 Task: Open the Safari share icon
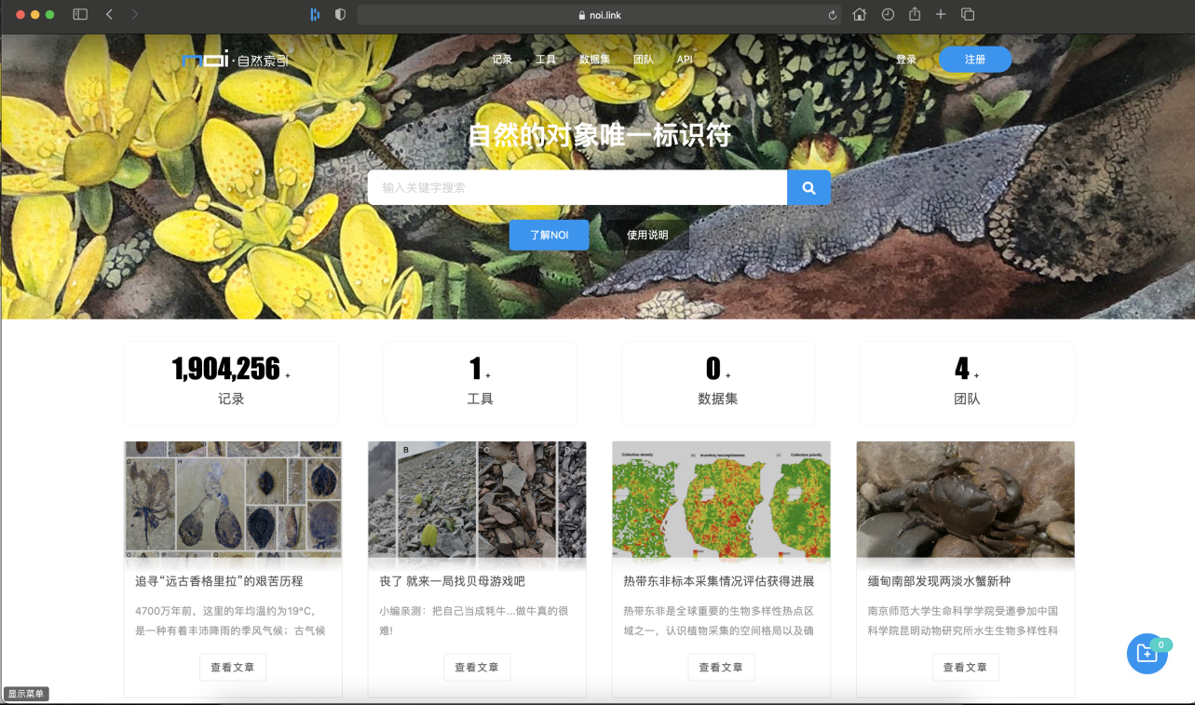(915, 15)
